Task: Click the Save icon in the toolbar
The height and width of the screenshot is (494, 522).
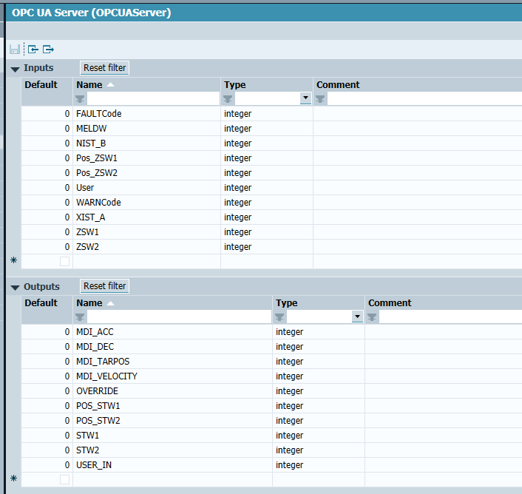Action: [x=15, y=50]
